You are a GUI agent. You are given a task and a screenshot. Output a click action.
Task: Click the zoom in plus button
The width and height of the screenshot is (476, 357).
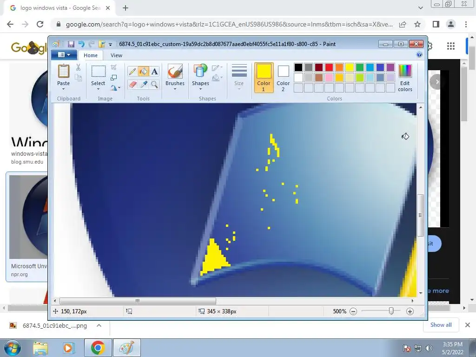coord(410,311)
